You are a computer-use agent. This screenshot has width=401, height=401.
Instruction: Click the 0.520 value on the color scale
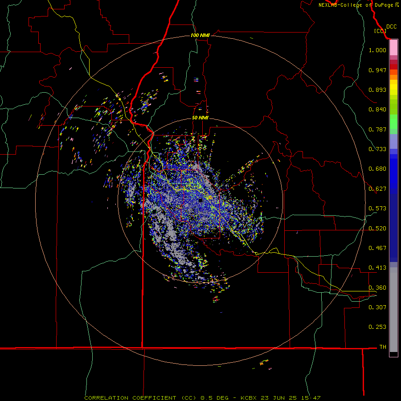(377, 228)
